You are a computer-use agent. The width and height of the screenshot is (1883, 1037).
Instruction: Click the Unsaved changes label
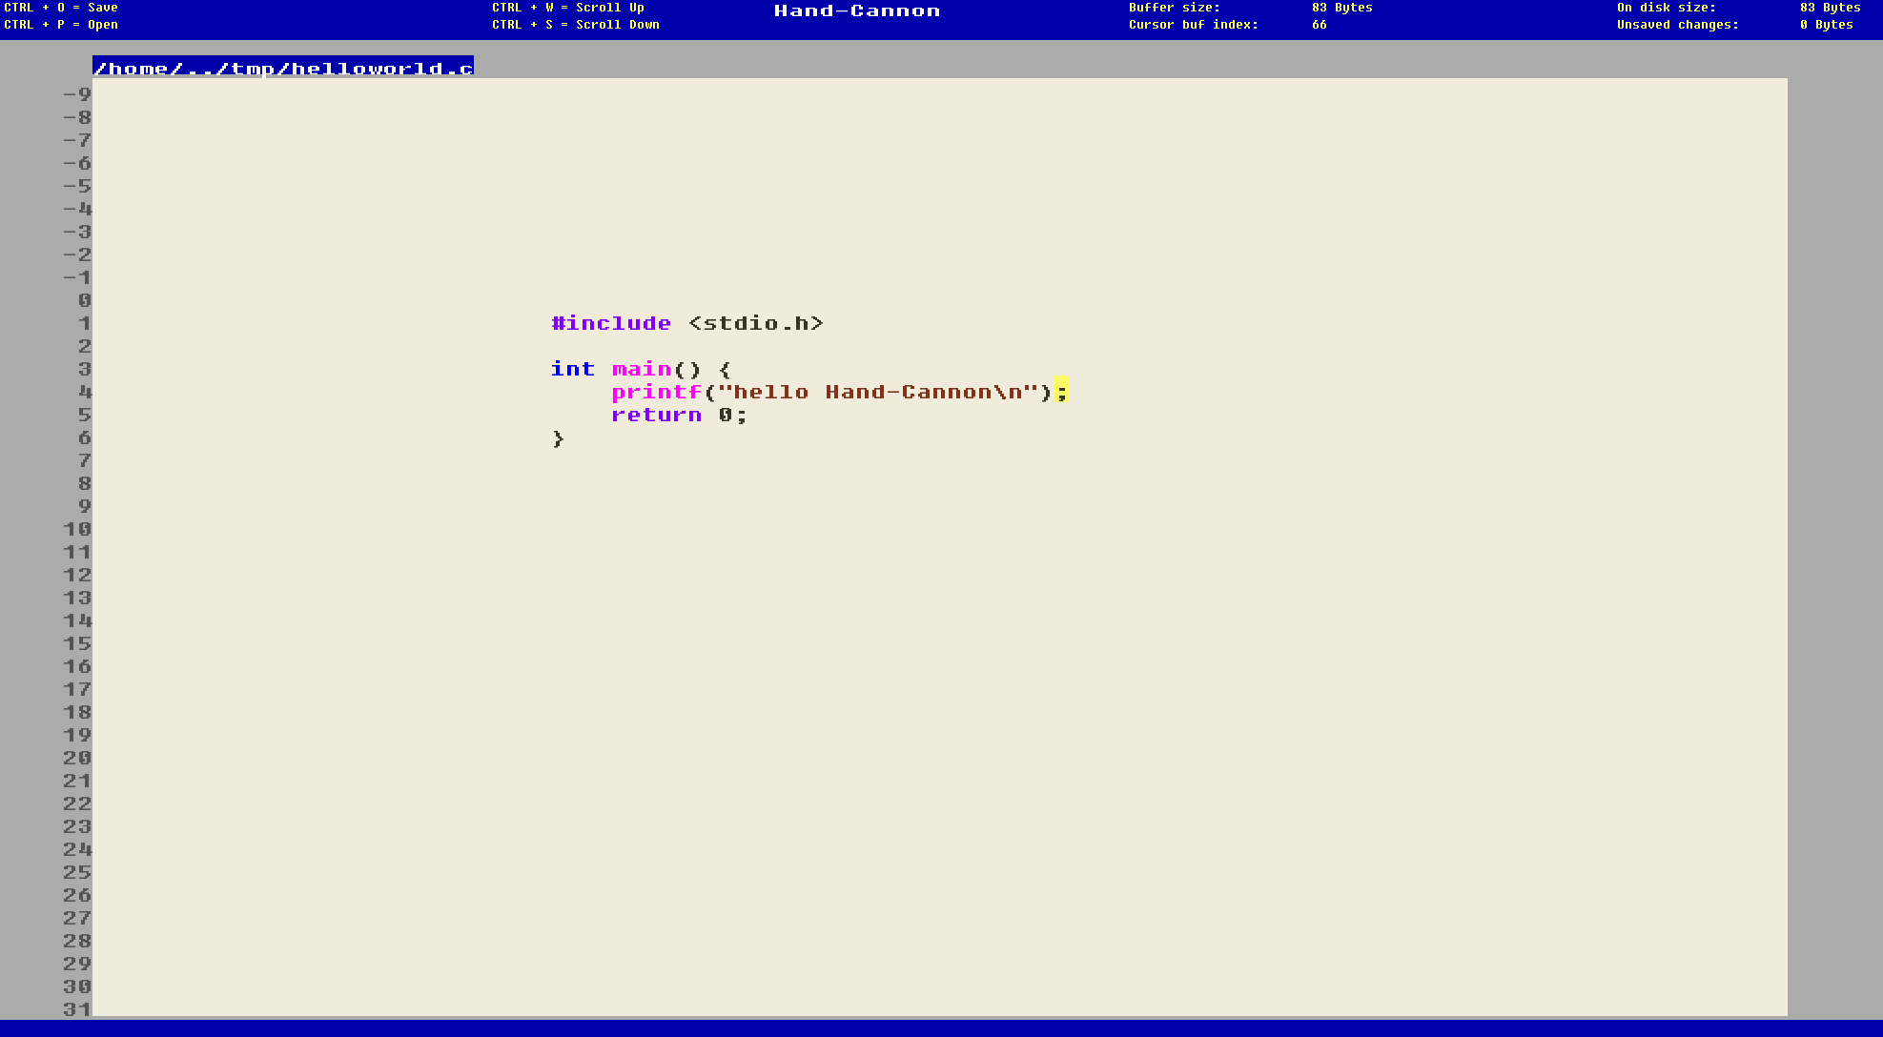(x=1677, y=25)
